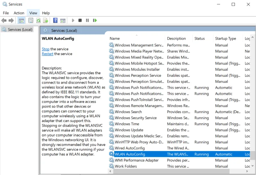
Task: Select Windows PushToInstall Servi... service name
Action: coord(139,99)
